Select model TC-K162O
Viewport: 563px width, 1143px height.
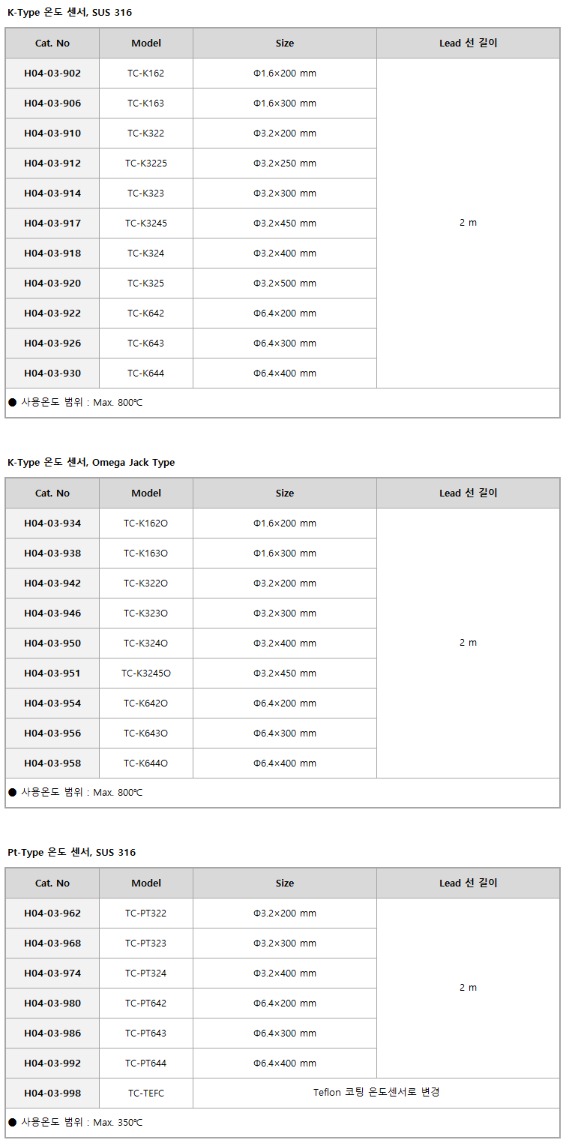point(146,523)
